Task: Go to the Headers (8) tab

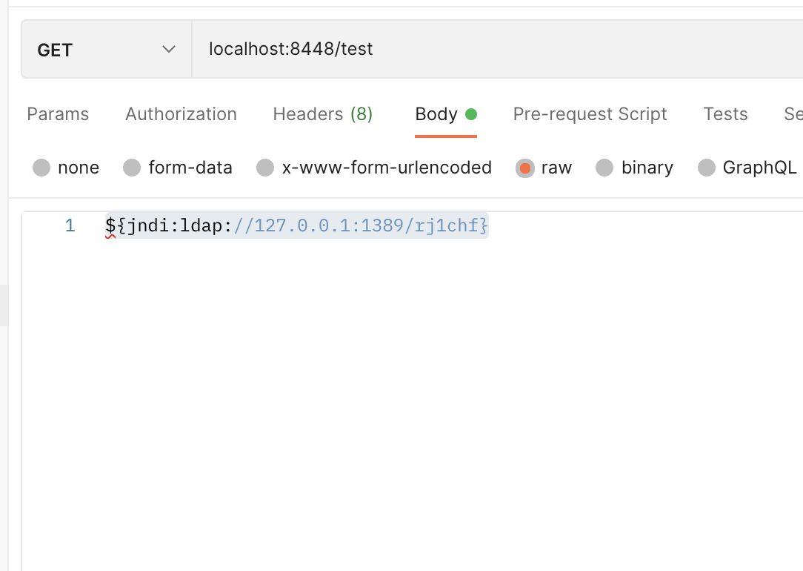Action: pos(322,114)
